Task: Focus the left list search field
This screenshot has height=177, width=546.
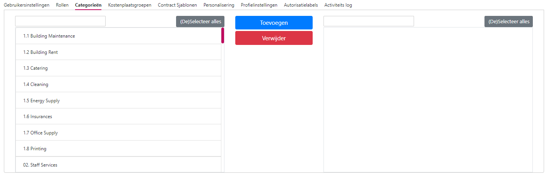Action: 60,21
